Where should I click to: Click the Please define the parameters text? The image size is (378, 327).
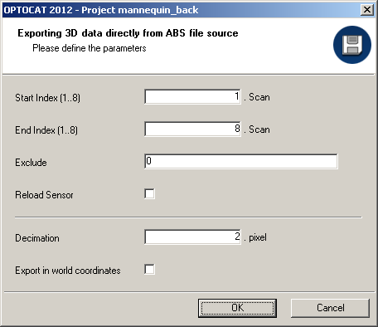[90, 48]
